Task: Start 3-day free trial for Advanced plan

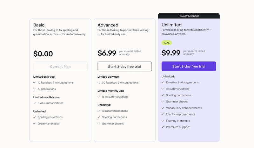Action: (124, 67)
